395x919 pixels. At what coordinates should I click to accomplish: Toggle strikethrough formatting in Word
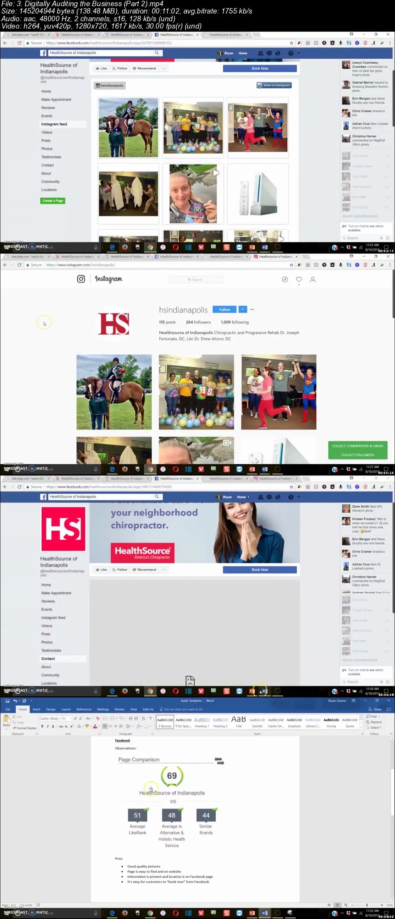pos(61,726)
